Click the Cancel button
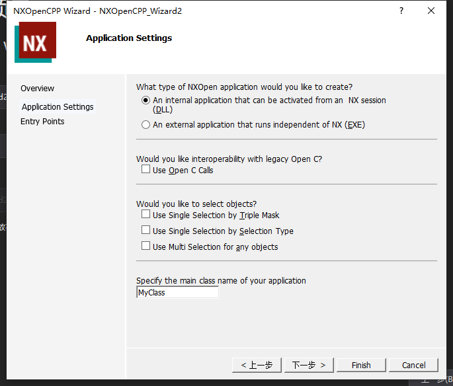The width and height of the screenshot is (453, 386). (413, 366)
